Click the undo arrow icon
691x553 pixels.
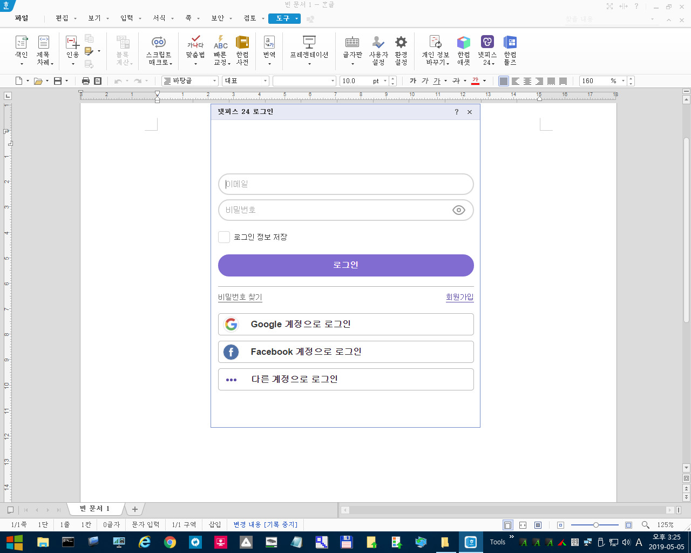click(x=118, y=81)
